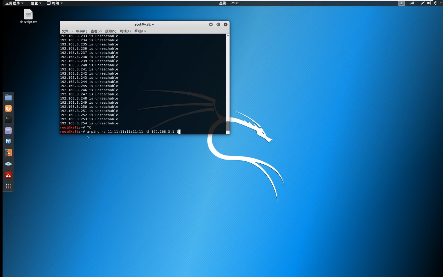Viewport: 443px width, 277px height.
Task: Click terminal scrollbar down arrow
Action: click(228, 132)
